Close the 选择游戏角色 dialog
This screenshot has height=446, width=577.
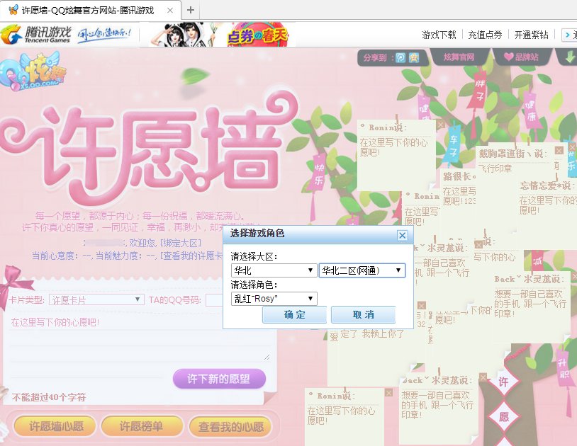(402, 236)
